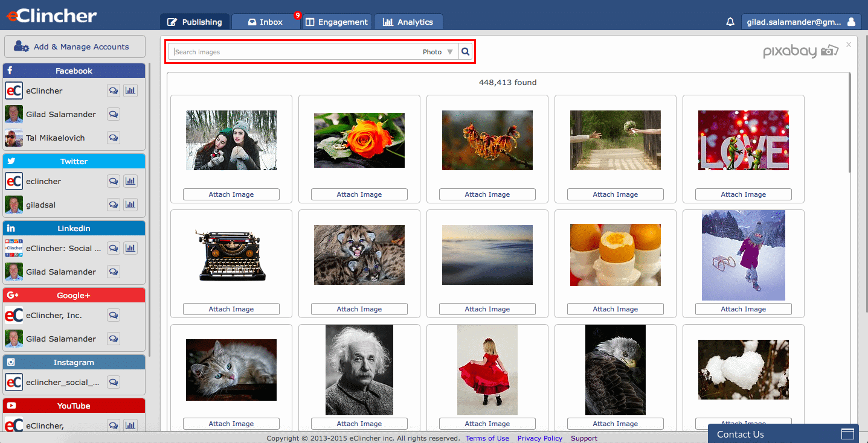Open conversations icon for Gilad Salamander Facebook
Viewport: 868px width, 443px height.
click(x=113, y=114)
